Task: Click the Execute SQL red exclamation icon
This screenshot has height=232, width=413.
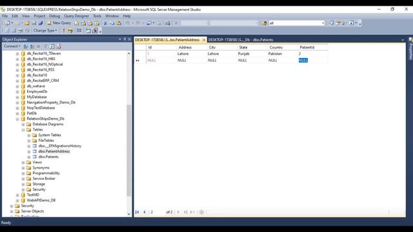Action: pyautogui.click(x=63, y=30)
